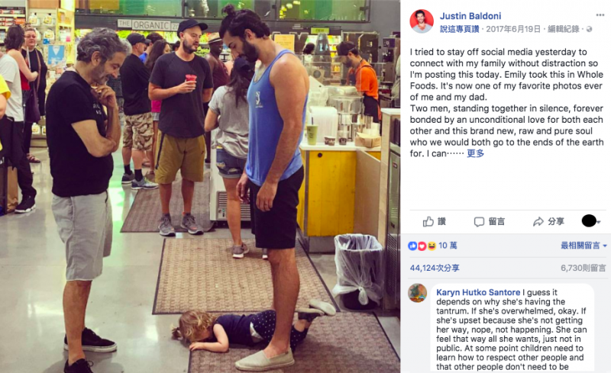The height and width of the screenshot is (373, 611).
Task: Open Karyn Hutko Santore's avatar
Action: click(417, 293)
